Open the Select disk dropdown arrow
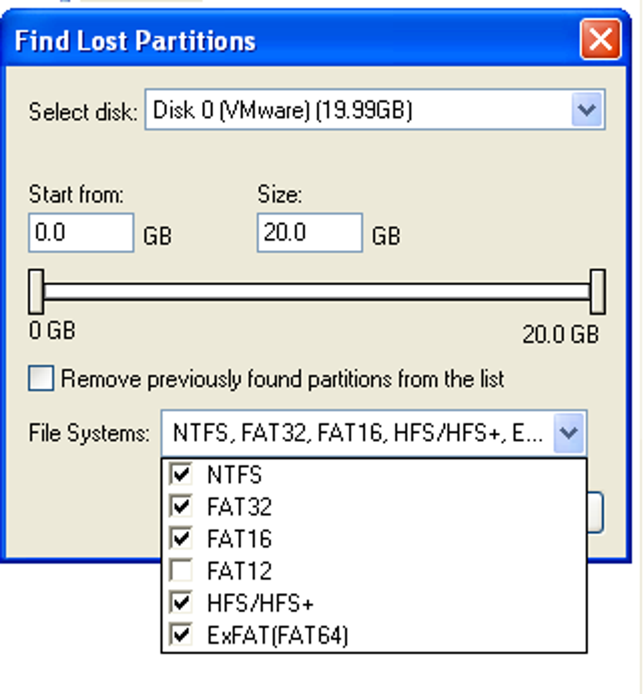This screenshot has height=694, width=644. [587, 109]
